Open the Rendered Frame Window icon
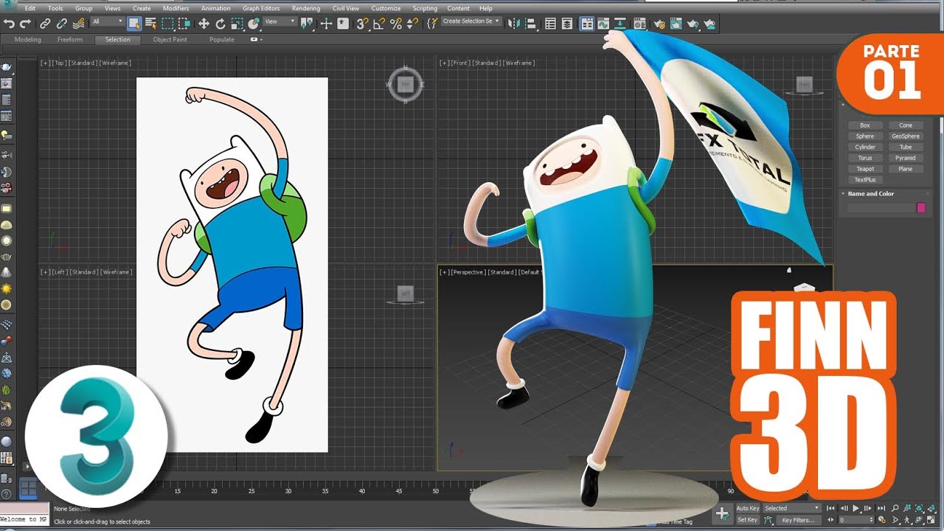The image size is (944, 531). tap(676, 24)
